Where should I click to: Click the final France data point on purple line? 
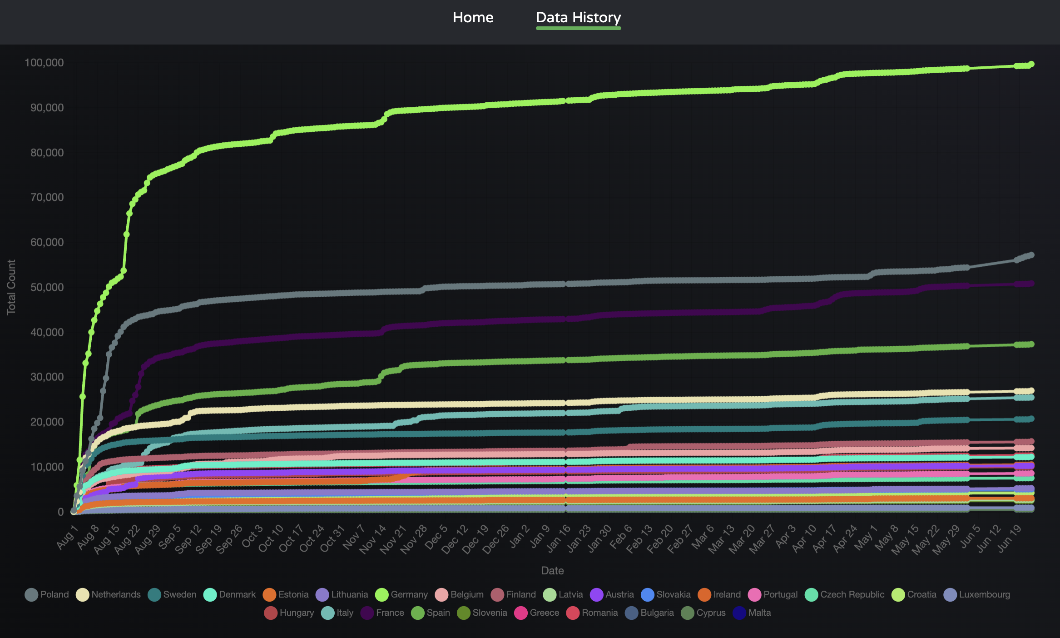tap(1031, 284)
